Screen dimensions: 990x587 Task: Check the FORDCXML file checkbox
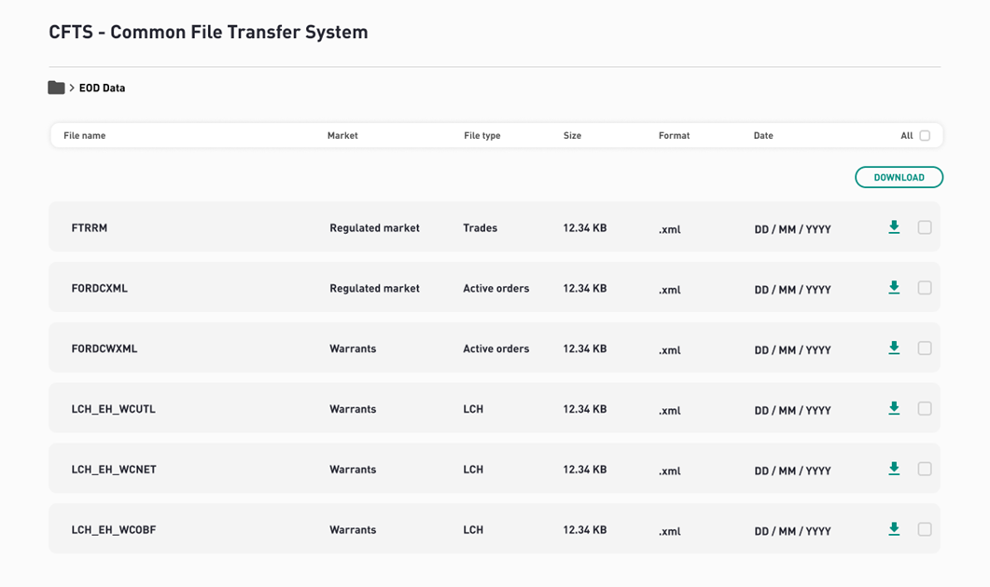click(925, 288)
